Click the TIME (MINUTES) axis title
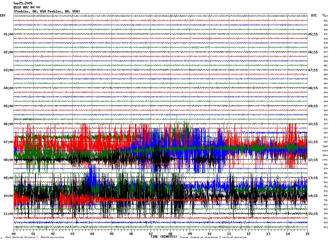The height and width of the screenshot is (241, 329). click(x=164, y=237)
